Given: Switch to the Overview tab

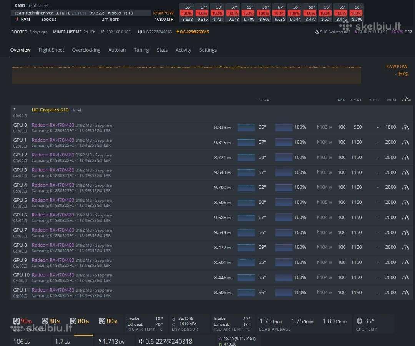Looking at the screenshot, I should (x=20, y=50).
